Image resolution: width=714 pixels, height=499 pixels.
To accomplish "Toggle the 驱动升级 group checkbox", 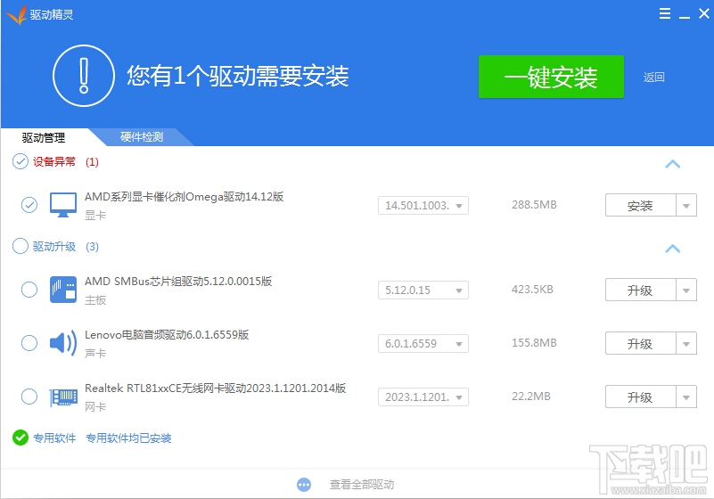I will (x=20, y=246).
